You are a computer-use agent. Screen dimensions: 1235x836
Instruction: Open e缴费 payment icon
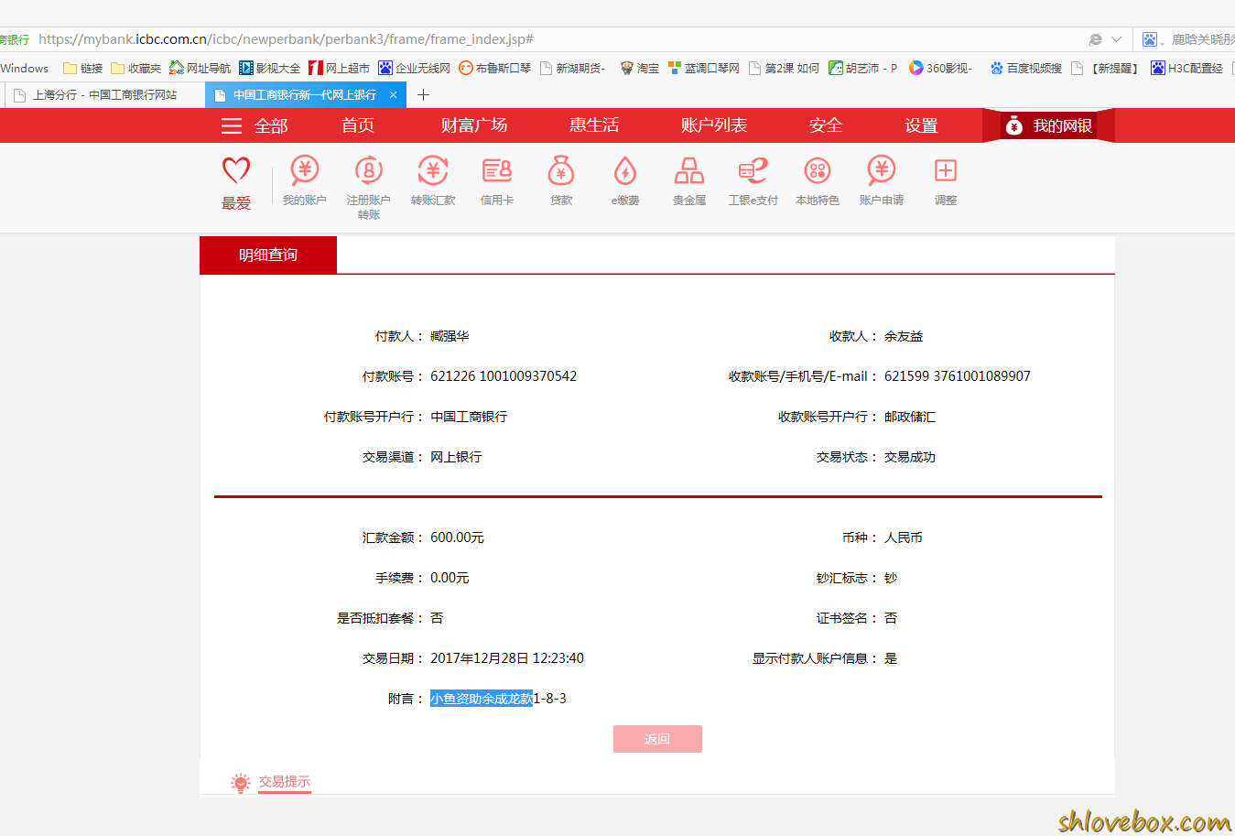(625, 171)
